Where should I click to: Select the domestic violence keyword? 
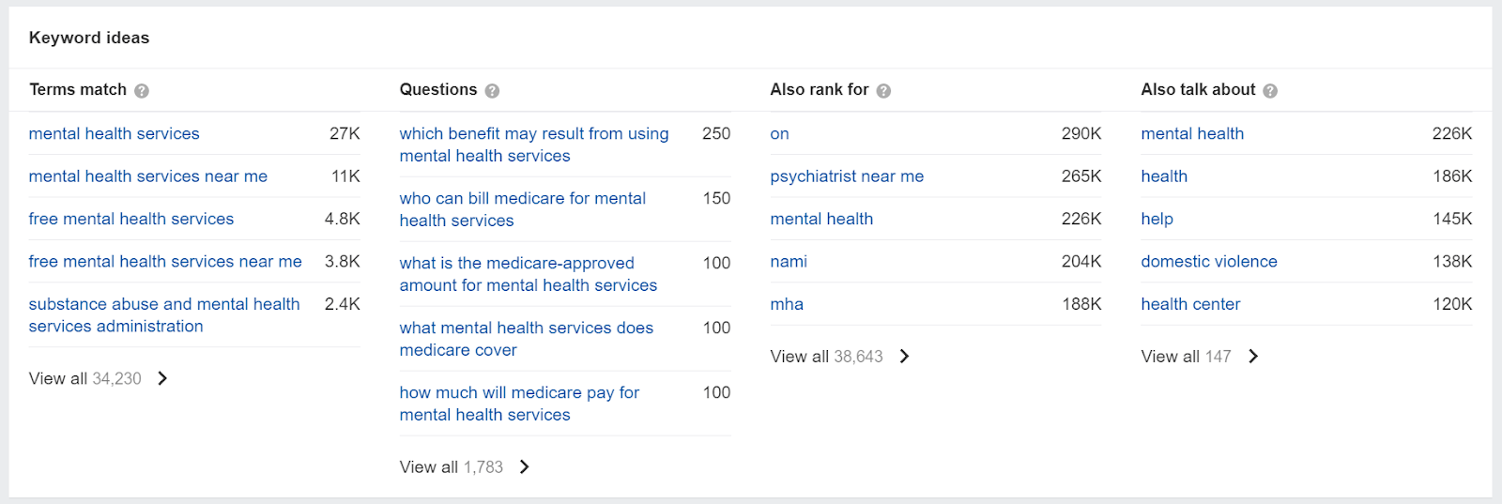click(1209, 262)
